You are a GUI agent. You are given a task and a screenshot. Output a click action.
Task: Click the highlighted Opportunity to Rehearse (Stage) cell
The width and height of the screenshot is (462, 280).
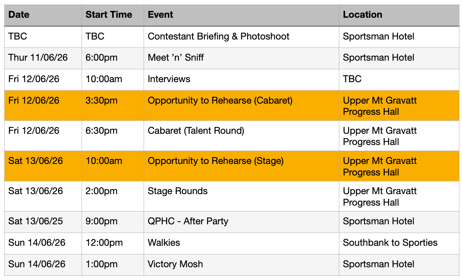pyautogui.click(x=241, y=166)
